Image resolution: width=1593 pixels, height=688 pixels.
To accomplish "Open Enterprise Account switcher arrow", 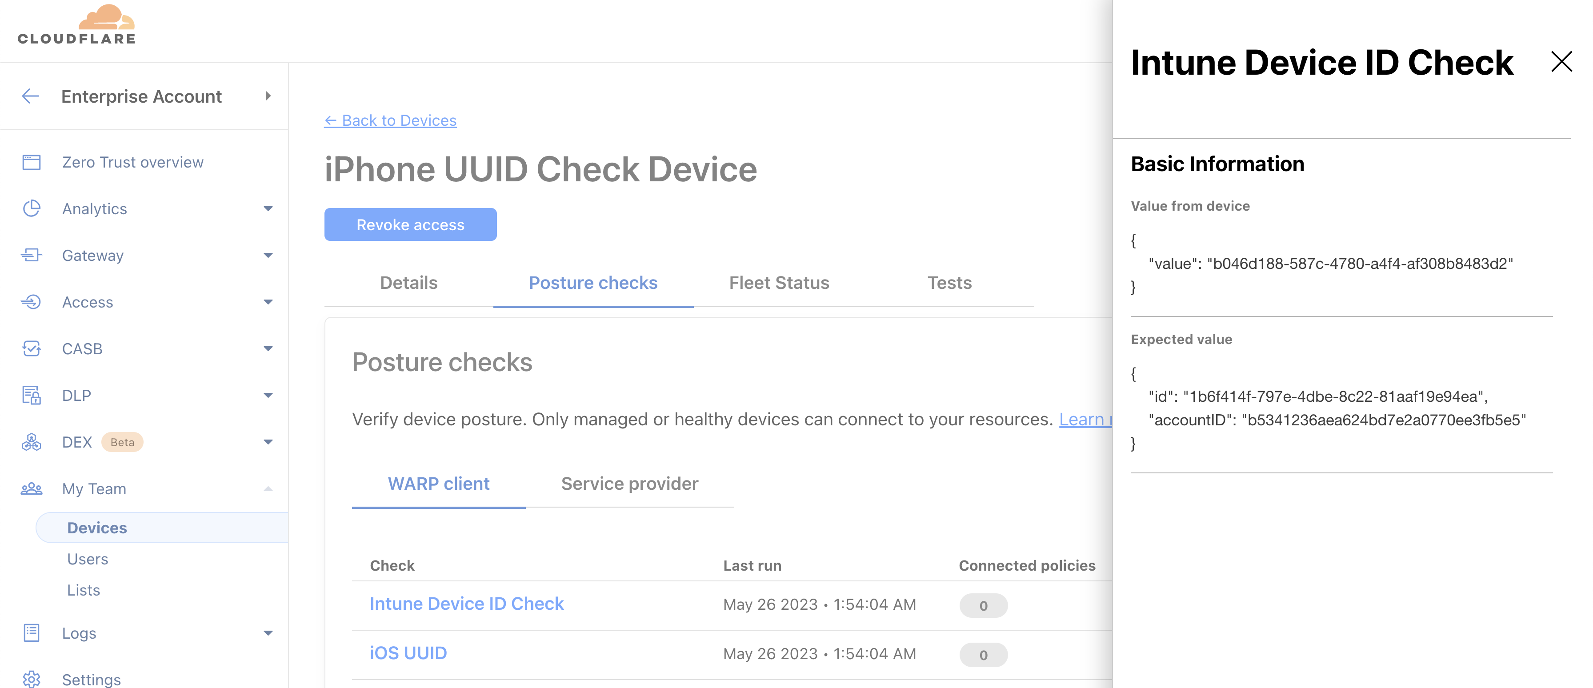I will click(x=268, y=96).
